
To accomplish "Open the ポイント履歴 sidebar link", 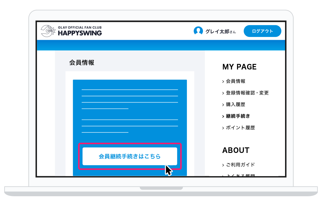I will pyautogui.click(x=240, y=128).
